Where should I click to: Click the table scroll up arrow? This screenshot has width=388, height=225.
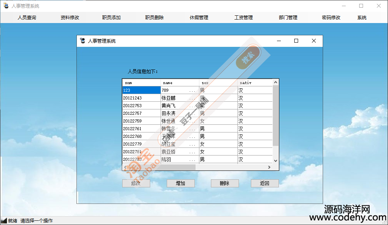tap(276, 82)
